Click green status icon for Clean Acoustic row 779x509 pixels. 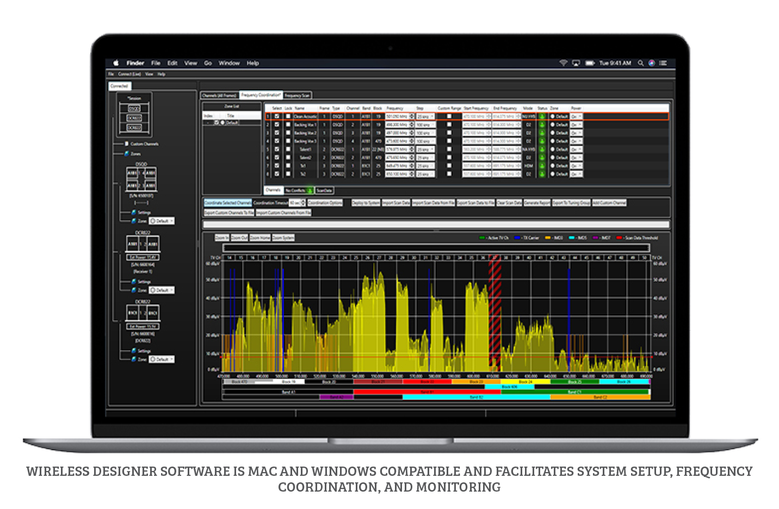tap(542, 116)
